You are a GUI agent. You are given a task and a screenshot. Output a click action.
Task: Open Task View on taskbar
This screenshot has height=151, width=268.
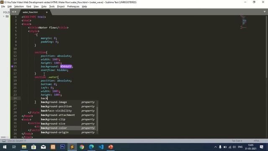click(x=14, y=147)
